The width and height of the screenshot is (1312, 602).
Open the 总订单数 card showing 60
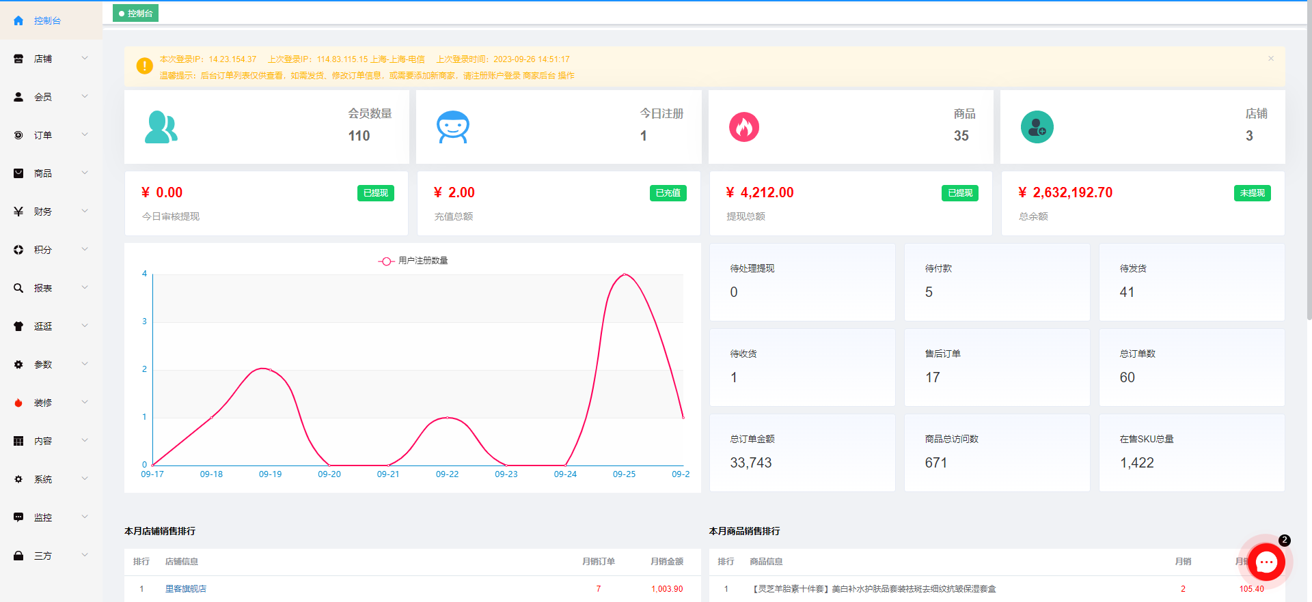tap(1192, 367)
